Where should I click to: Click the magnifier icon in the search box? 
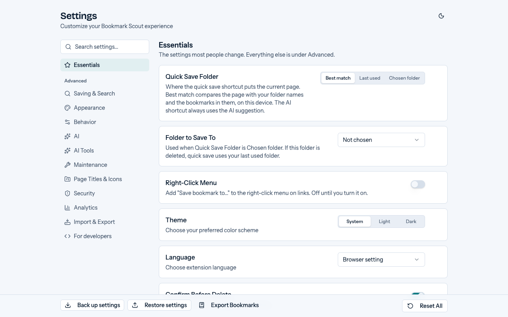tap(68, 47)
